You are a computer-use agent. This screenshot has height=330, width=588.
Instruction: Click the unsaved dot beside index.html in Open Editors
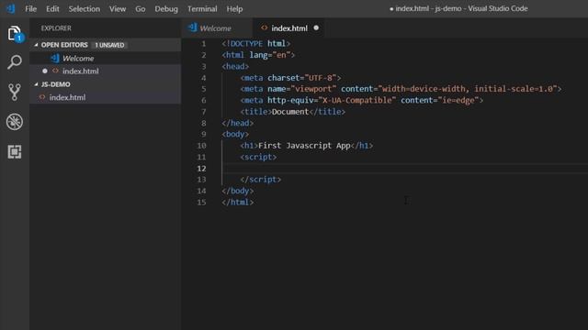[45, 71]
